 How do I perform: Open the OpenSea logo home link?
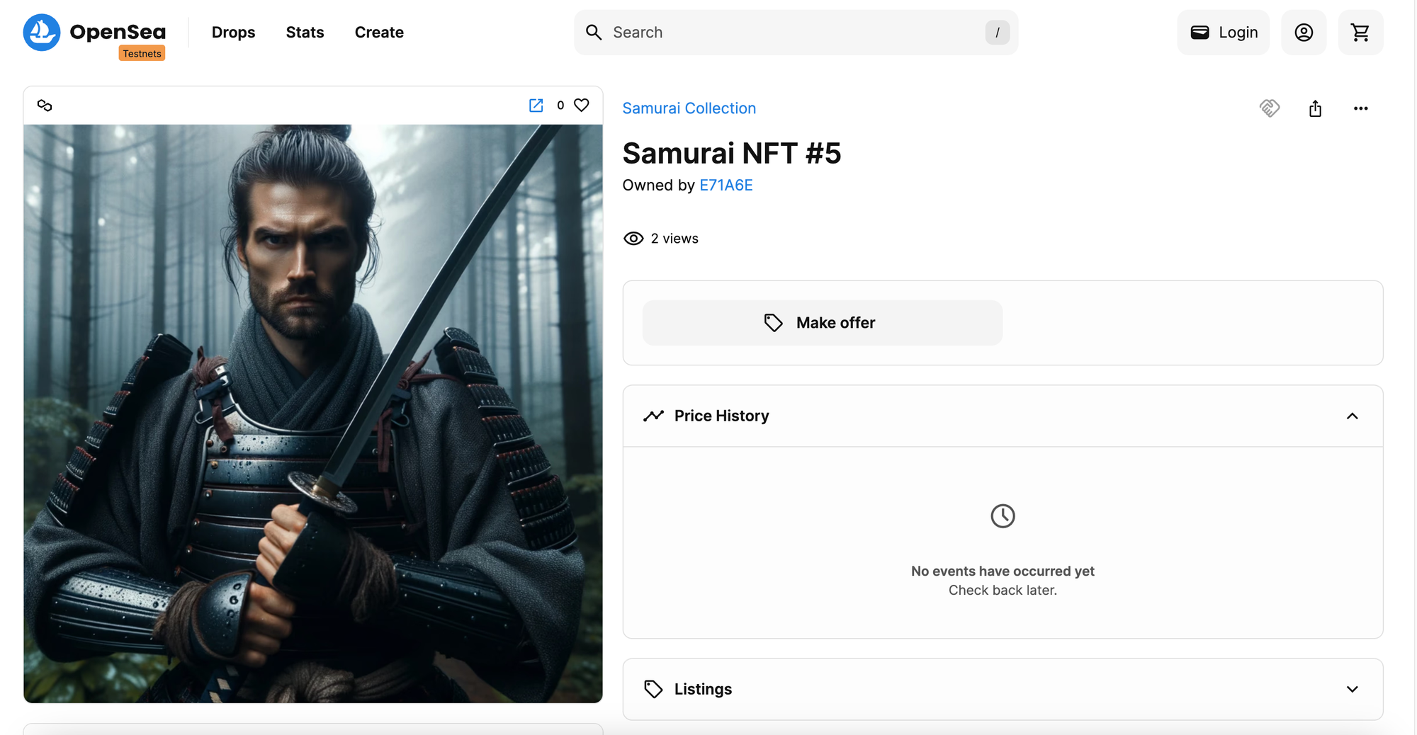94,32
